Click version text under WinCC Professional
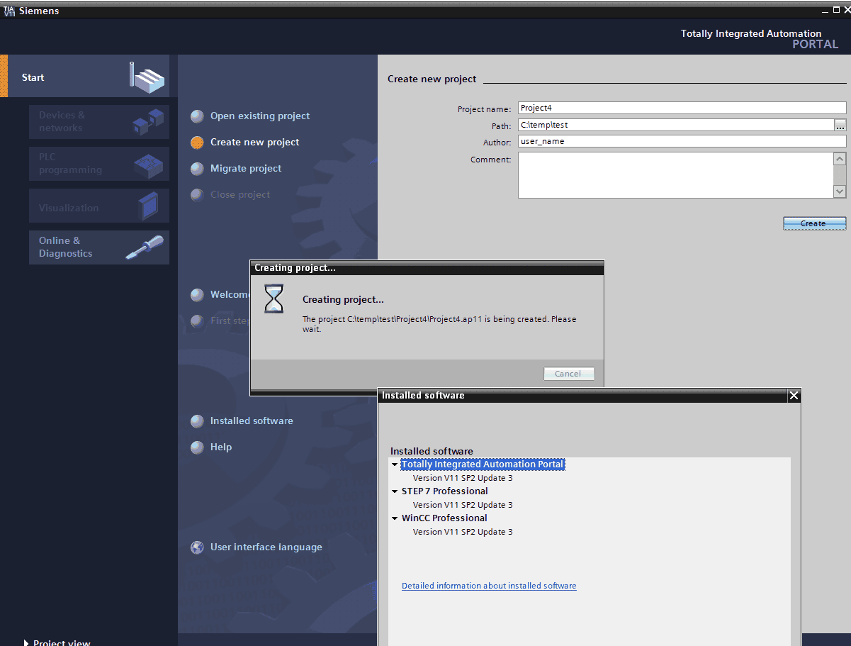Screen dimensions: 851x646 (463, 532)
